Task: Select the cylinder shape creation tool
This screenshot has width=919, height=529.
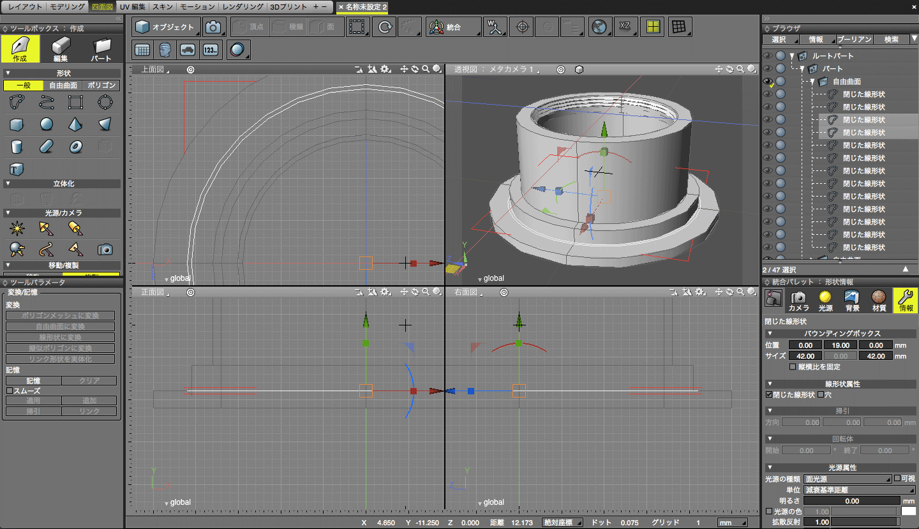Action: 17,147
